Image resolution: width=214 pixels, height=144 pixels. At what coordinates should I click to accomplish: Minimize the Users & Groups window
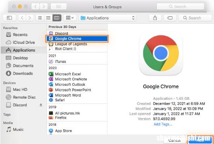coord(20,7)
